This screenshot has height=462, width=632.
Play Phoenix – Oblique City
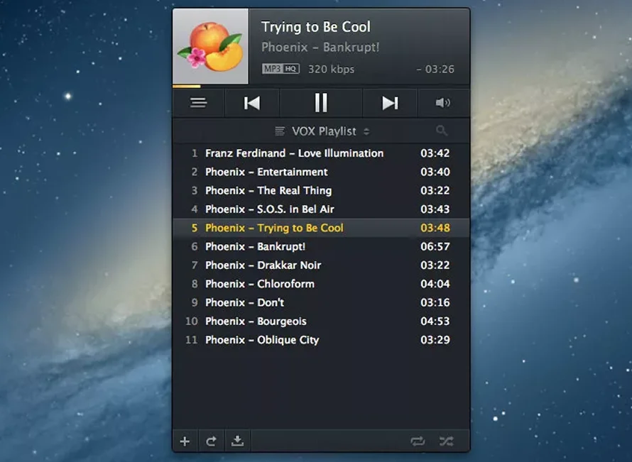tap(262, 340)
